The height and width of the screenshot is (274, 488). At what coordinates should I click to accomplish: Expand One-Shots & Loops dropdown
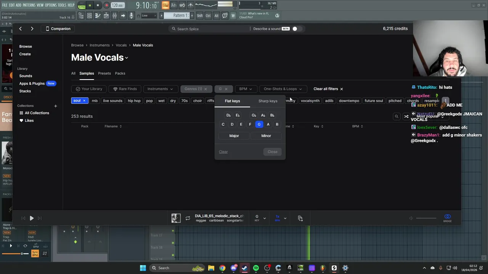click(x=283, y=89)
